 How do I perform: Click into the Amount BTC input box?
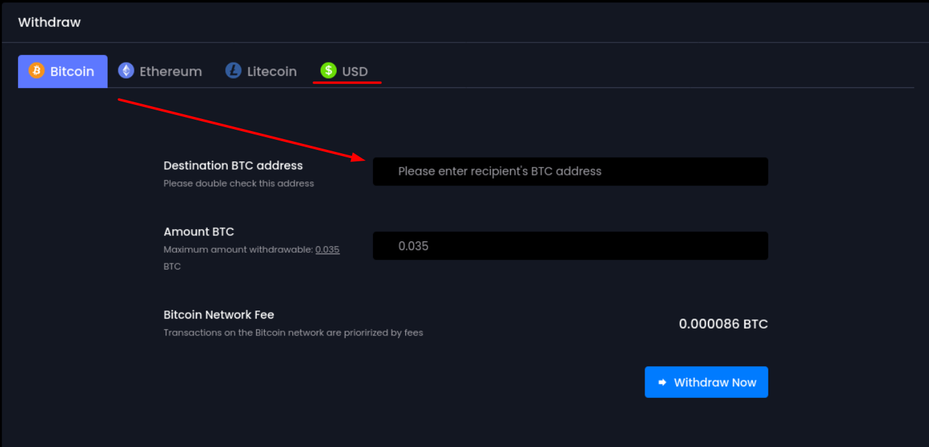click(x=570, y=246)
